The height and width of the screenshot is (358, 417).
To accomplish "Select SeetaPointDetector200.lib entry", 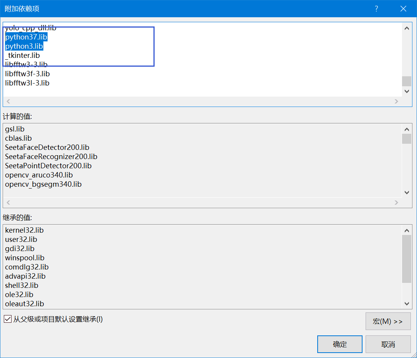I will click(48, 166).
